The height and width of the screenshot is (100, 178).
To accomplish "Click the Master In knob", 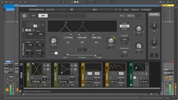I will [154, 27].
